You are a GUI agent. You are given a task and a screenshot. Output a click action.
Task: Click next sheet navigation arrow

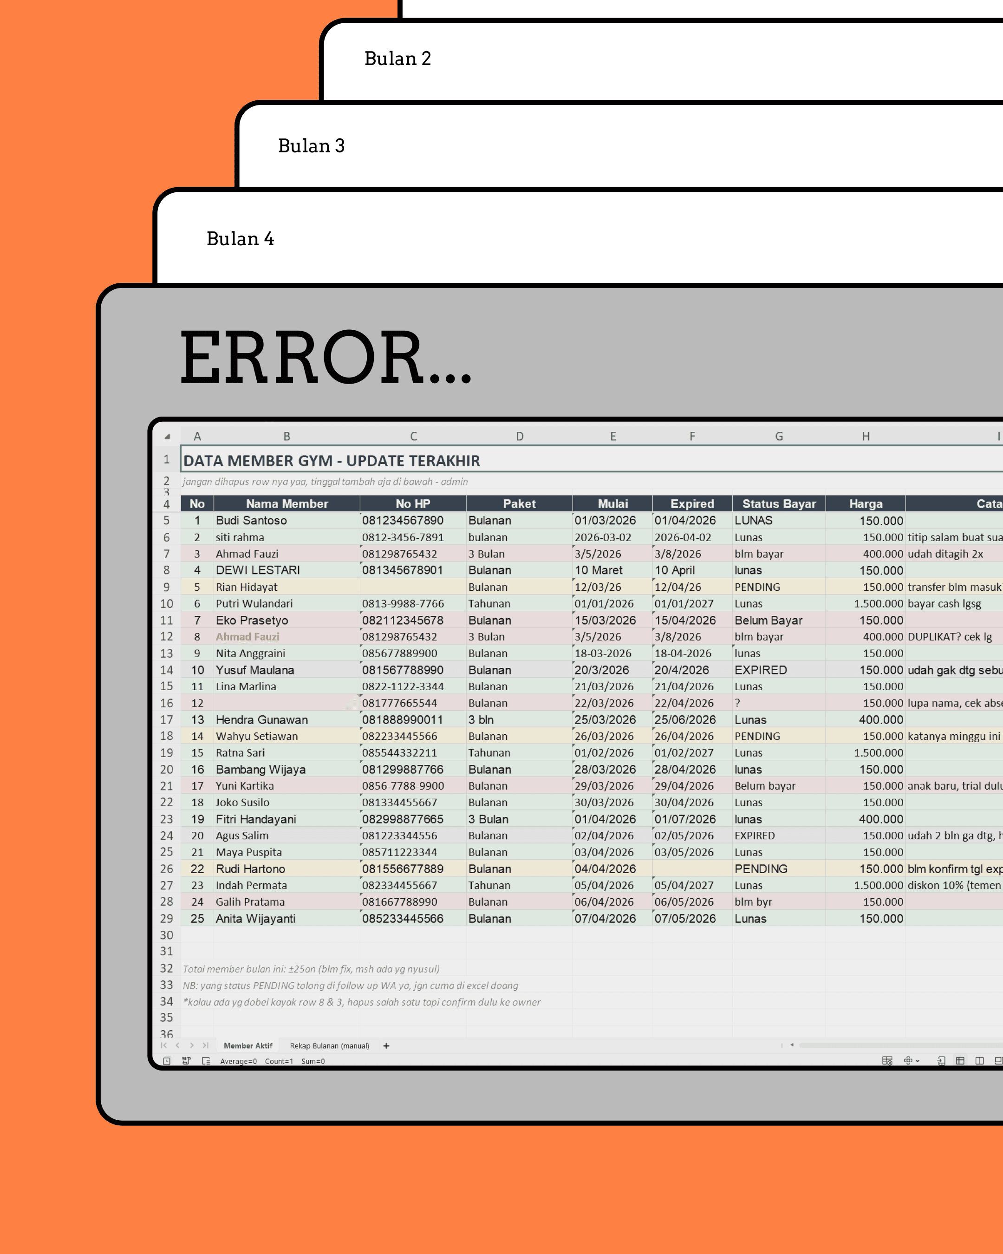(191, 1045)
